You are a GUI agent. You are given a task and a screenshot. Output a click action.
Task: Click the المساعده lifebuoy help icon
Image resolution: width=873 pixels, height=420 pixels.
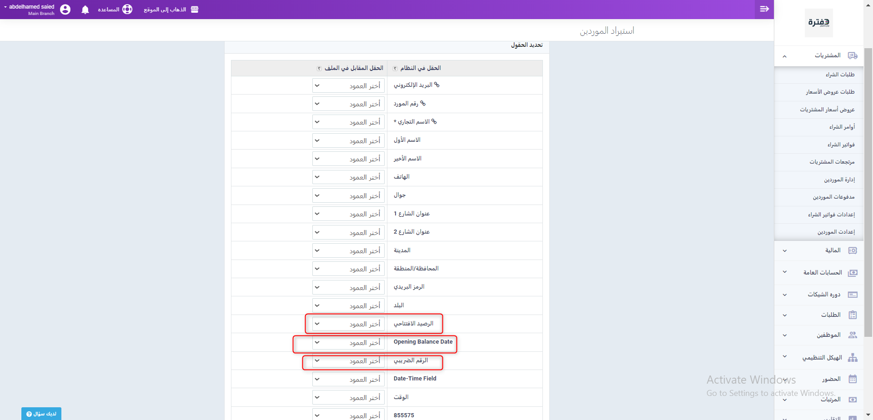(x=128, y=10)
